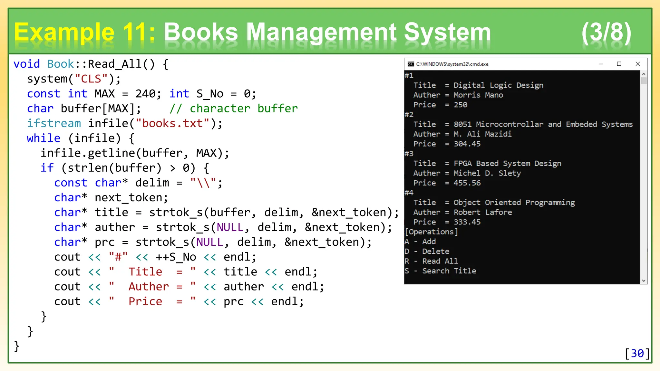This screenshot has height=371, width=660.
Task: Click the C:\WINDOWS\system32\cmd.exe title text
Action: 452,64
